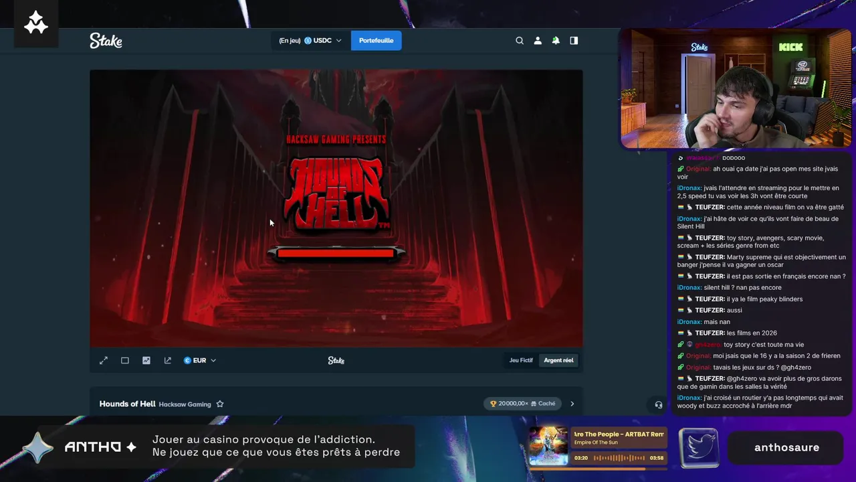
Task: Toggle the sidebar panel icon in header
Action: coord(574,41)
